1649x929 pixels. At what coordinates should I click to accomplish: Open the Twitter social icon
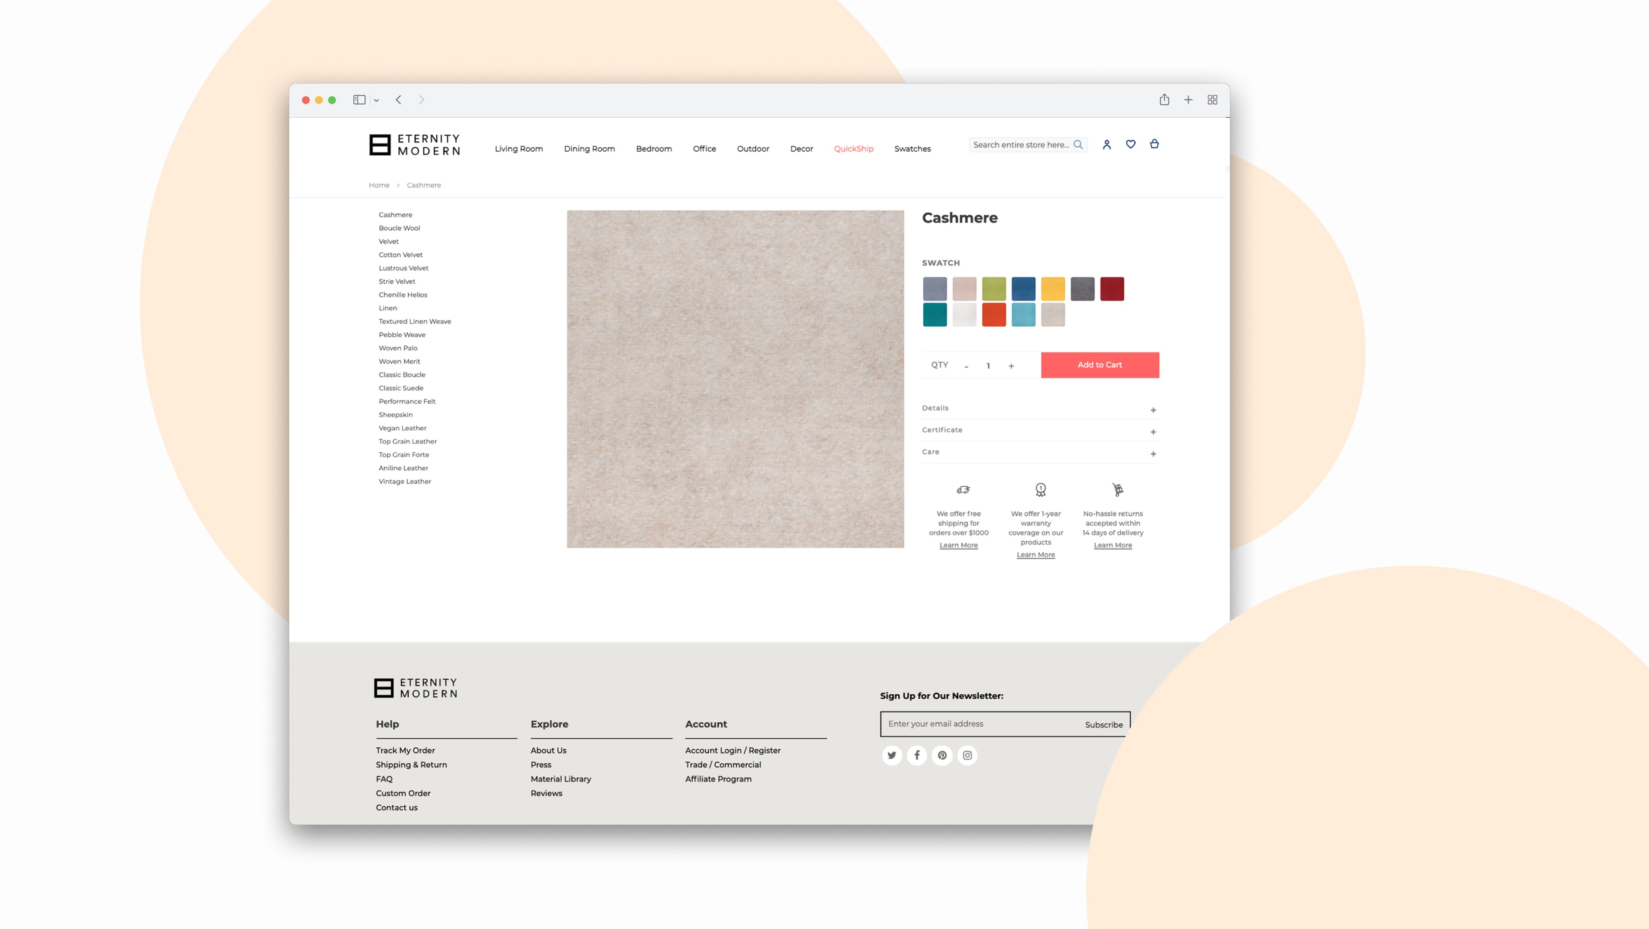click(892, 756)
